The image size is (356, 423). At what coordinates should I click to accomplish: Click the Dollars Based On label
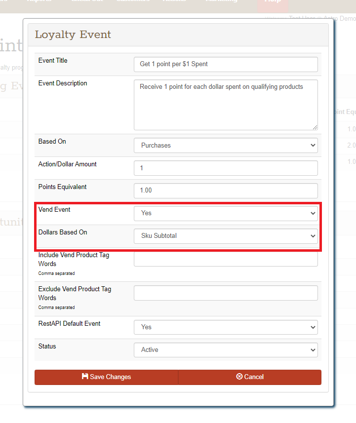[x=63, y=232]
